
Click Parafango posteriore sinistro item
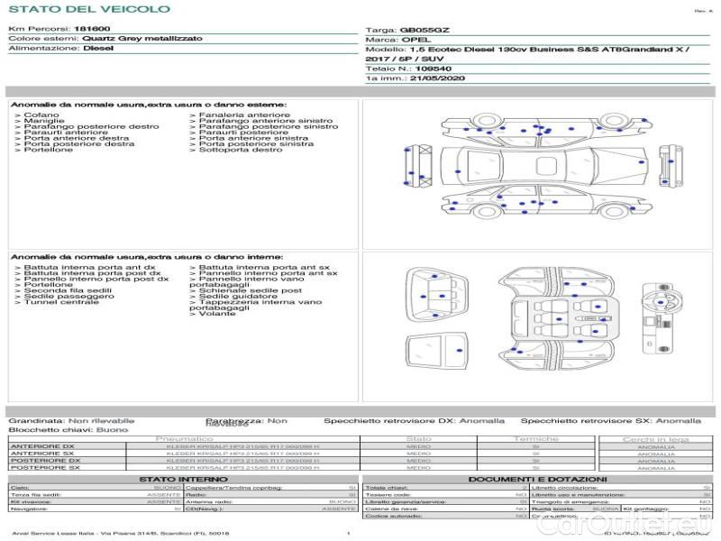coord(263,126)
